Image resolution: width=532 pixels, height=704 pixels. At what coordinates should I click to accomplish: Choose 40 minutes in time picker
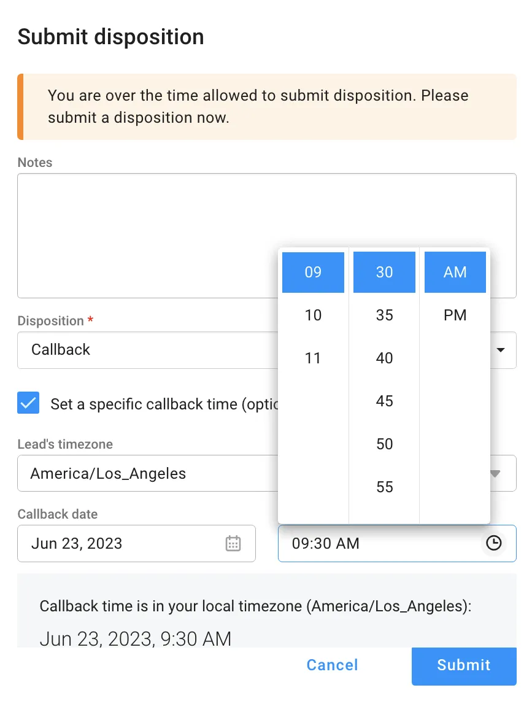tap(384, 358)
